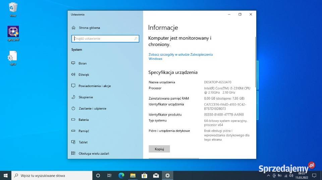Screen dimensions: 322x180
Task: Click the moon icon next to Skupienie
Action: [73, 97]
